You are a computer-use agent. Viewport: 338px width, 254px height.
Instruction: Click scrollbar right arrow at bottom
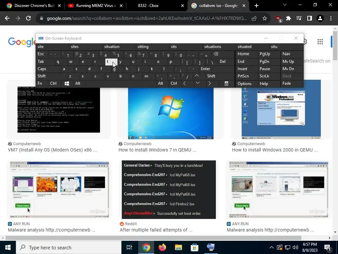(x=329, y=238)
